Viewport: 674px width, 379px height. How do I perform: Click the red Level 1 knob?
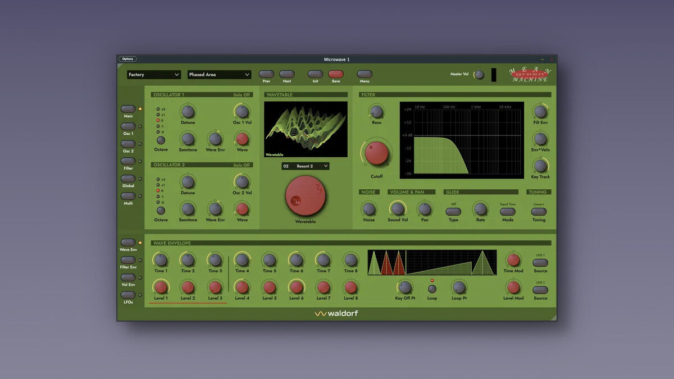(161, 287)
